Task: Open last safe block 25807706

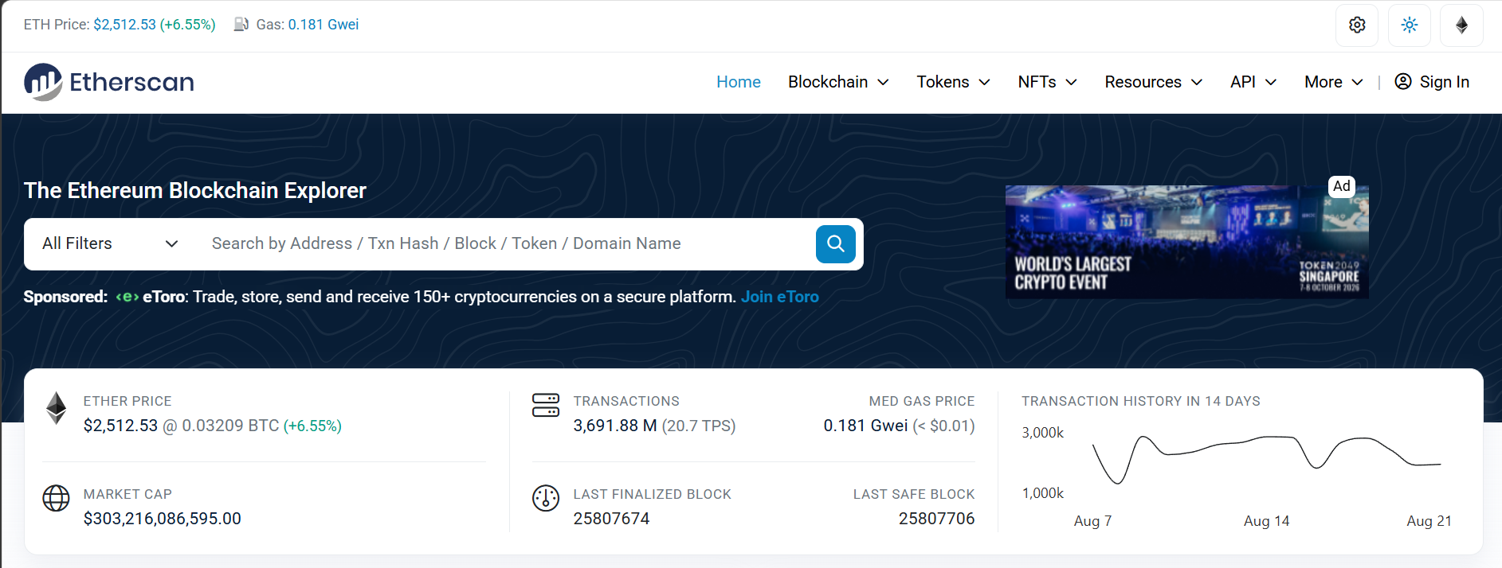Action: (x=936, y=519)
